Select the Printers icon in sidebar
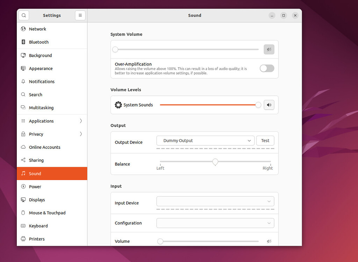 click(22, 239)
